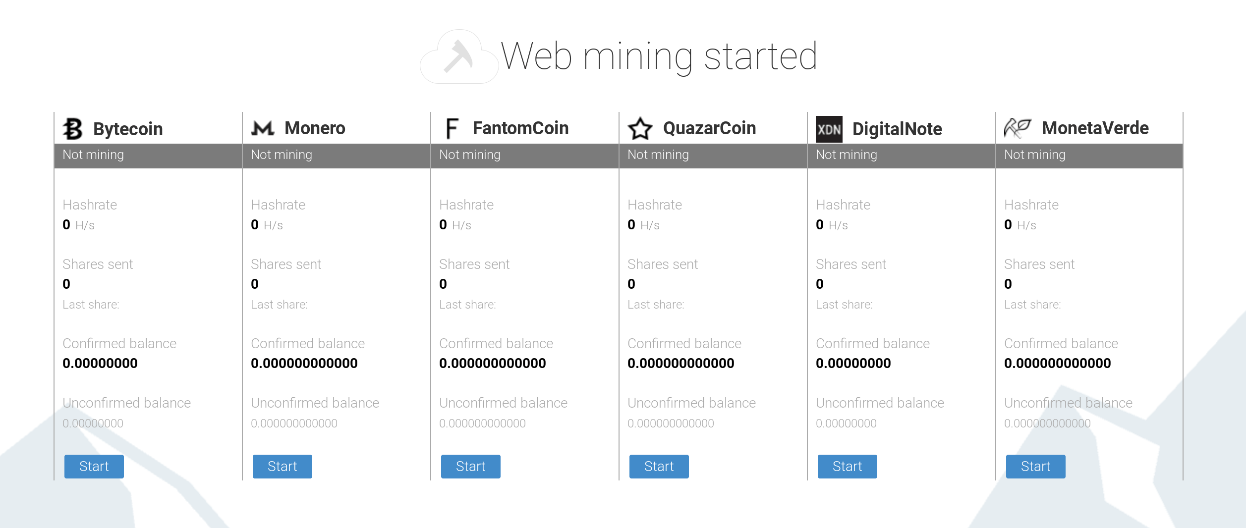1246x528 pixels.
Task: Click MonetaVerde's Not mining status bar
Action: (x=1089, y=156)
